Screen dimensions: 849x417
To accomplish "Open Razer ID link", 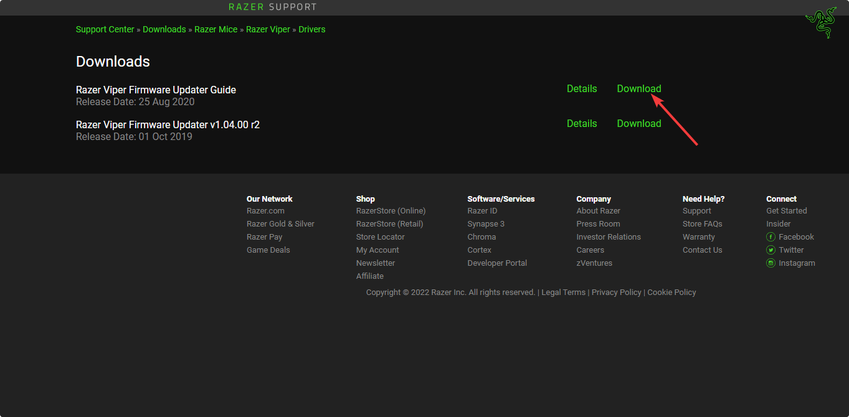I will click(x=482, y=210).
